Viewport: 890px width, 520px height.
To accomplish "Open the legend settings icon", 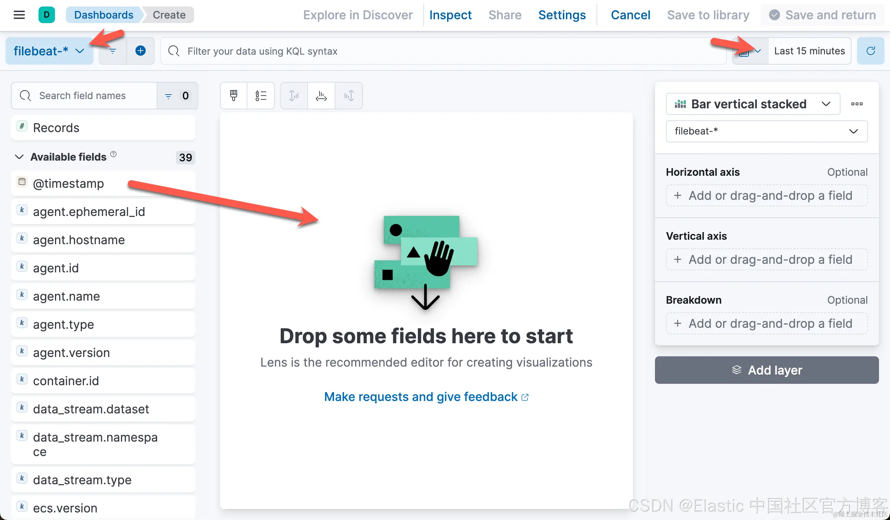I will 260,96.
